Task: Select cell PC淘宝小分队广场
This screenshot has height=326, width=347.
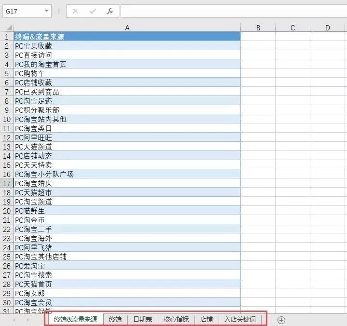Action: (127, 174)
